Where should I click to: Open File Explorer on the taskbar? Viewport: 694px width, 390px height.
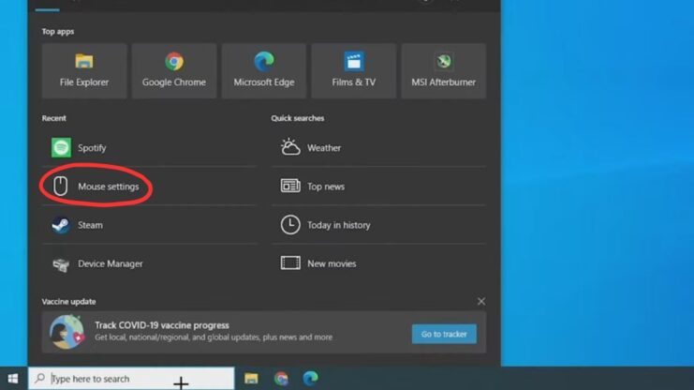click(251, 379)
